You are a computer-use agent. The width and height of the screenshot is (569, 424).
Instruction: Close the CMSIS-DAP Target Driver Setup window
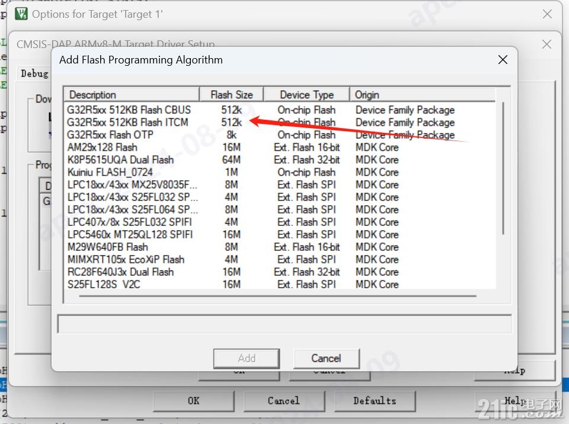[x=547, y=44]
